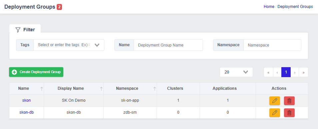Focus the Namespace filter input
This screenshot has height=129, width=318.
pyautogui.click(x=272, y=45)
